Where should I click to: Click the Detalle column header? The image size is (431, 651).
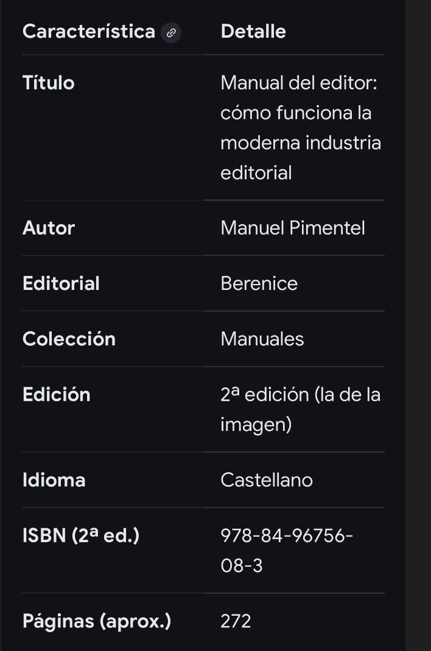tap(253, 32)
